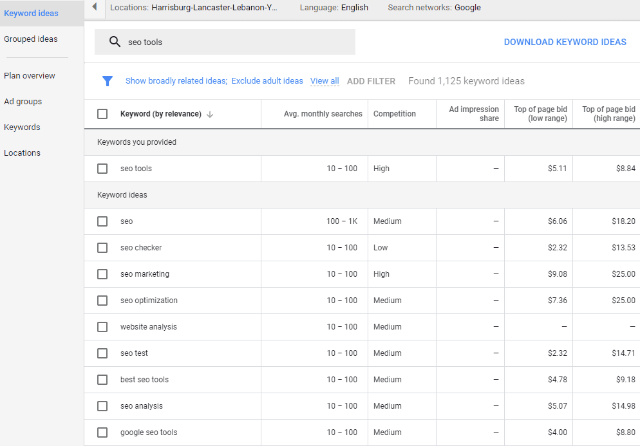Click the 'google seo tools' keyword text
640x446 pixels.
pyautogui.click(x=149, y=432)
